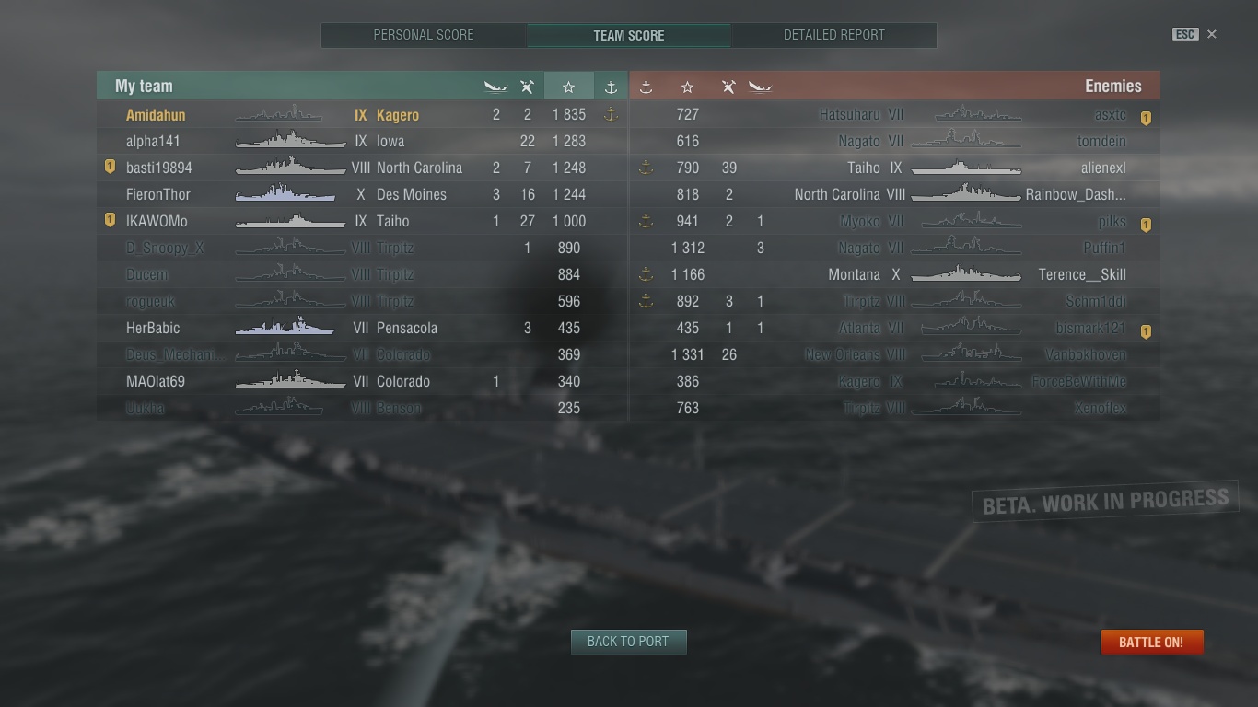This screenshot has height=707, width=1258.
Task: Sort my team by aircraft shot down icon
Action: point(527,87)
